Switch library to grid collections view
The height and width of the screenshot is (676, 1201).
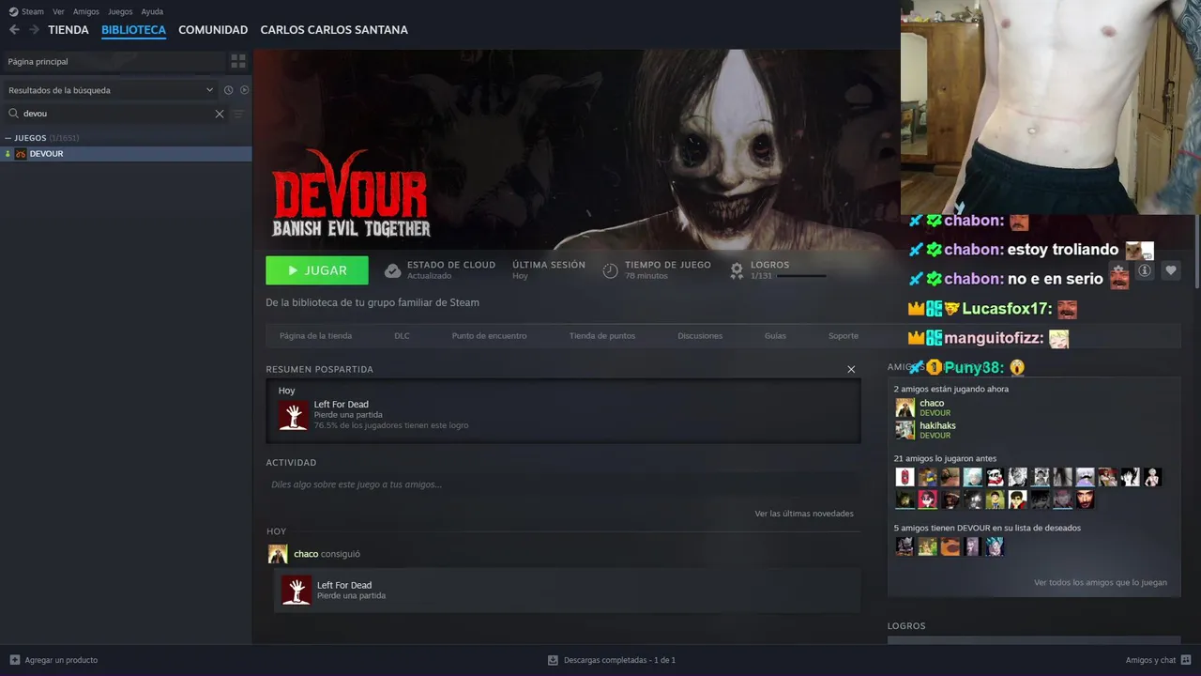pos(238,61)
